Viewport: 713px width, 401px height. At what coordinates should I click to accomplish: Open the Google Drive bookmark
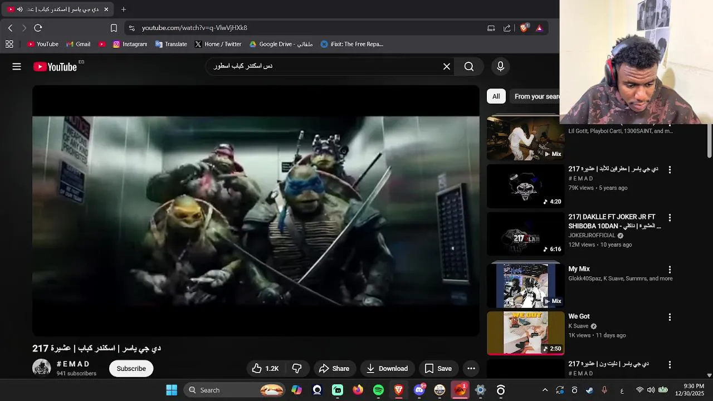(x=281, y=44)
